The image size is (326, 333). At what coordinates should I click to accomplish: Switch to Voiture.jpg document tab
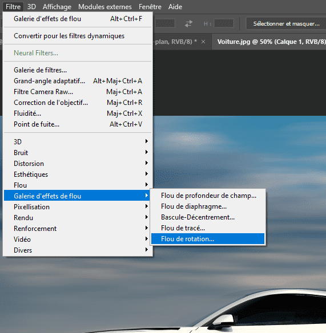pyautogui.click(x=271, y=42)
